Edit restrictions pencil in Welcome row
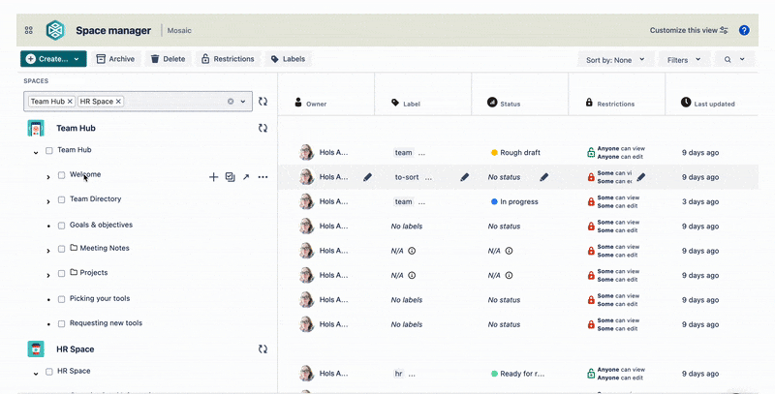The width and height of the screenshot is (775, 394). pyautogui.click(x=640, y=177)
